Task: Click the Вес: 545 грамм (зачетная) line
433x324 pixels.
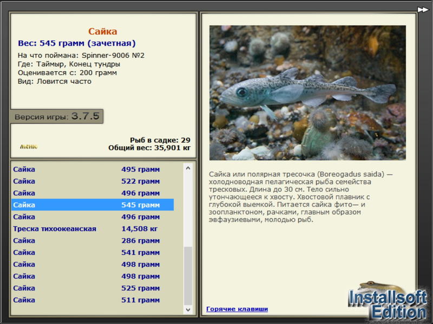Action: pos(77,43)
